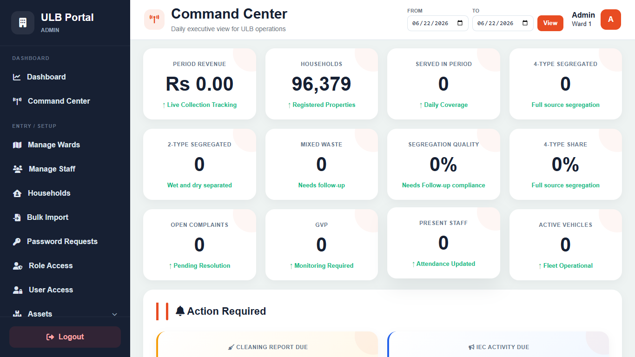Click 'Daily executive view for ULB operations' subtitle

228,29
